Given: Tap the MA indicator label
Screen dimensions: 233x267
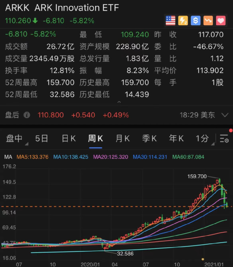Looking at the screenshot, I should (8, 157).
